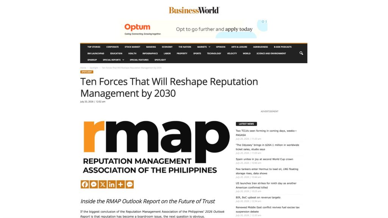Open the Economy section
This screenshot has height=218, width=388.
tap(167, 47)
